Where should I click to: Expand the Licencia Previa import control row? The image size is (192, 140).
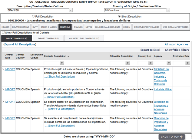(3, 69)
